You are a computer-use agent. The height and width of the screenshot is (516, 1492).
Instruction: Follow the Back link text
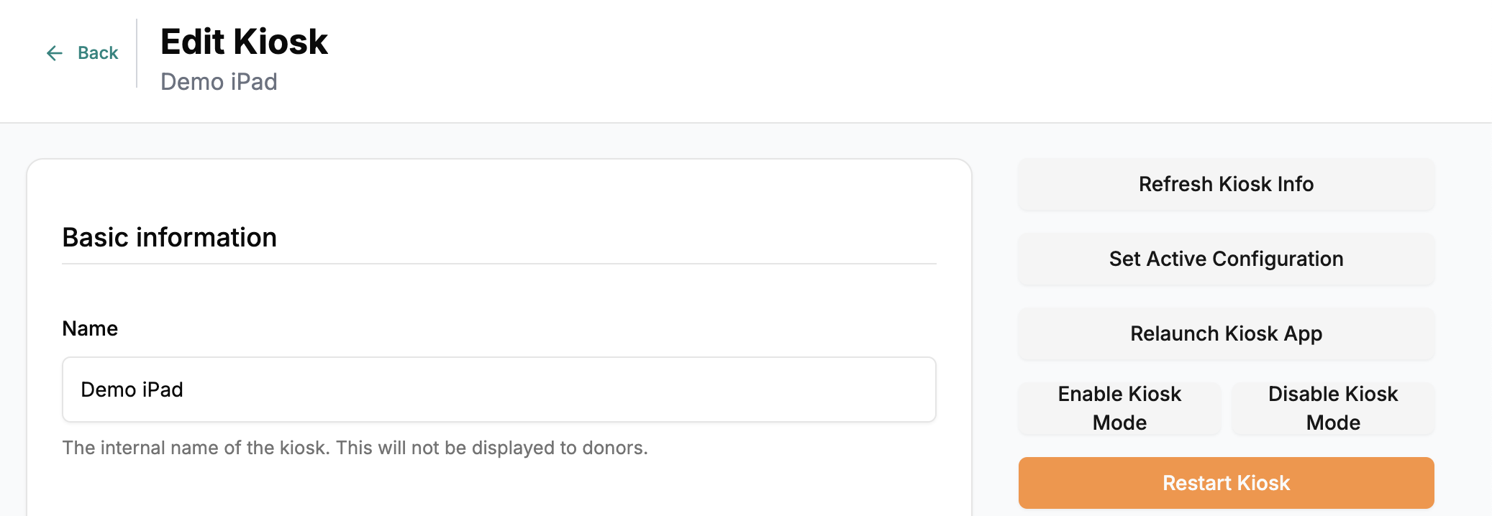[98, 53]
